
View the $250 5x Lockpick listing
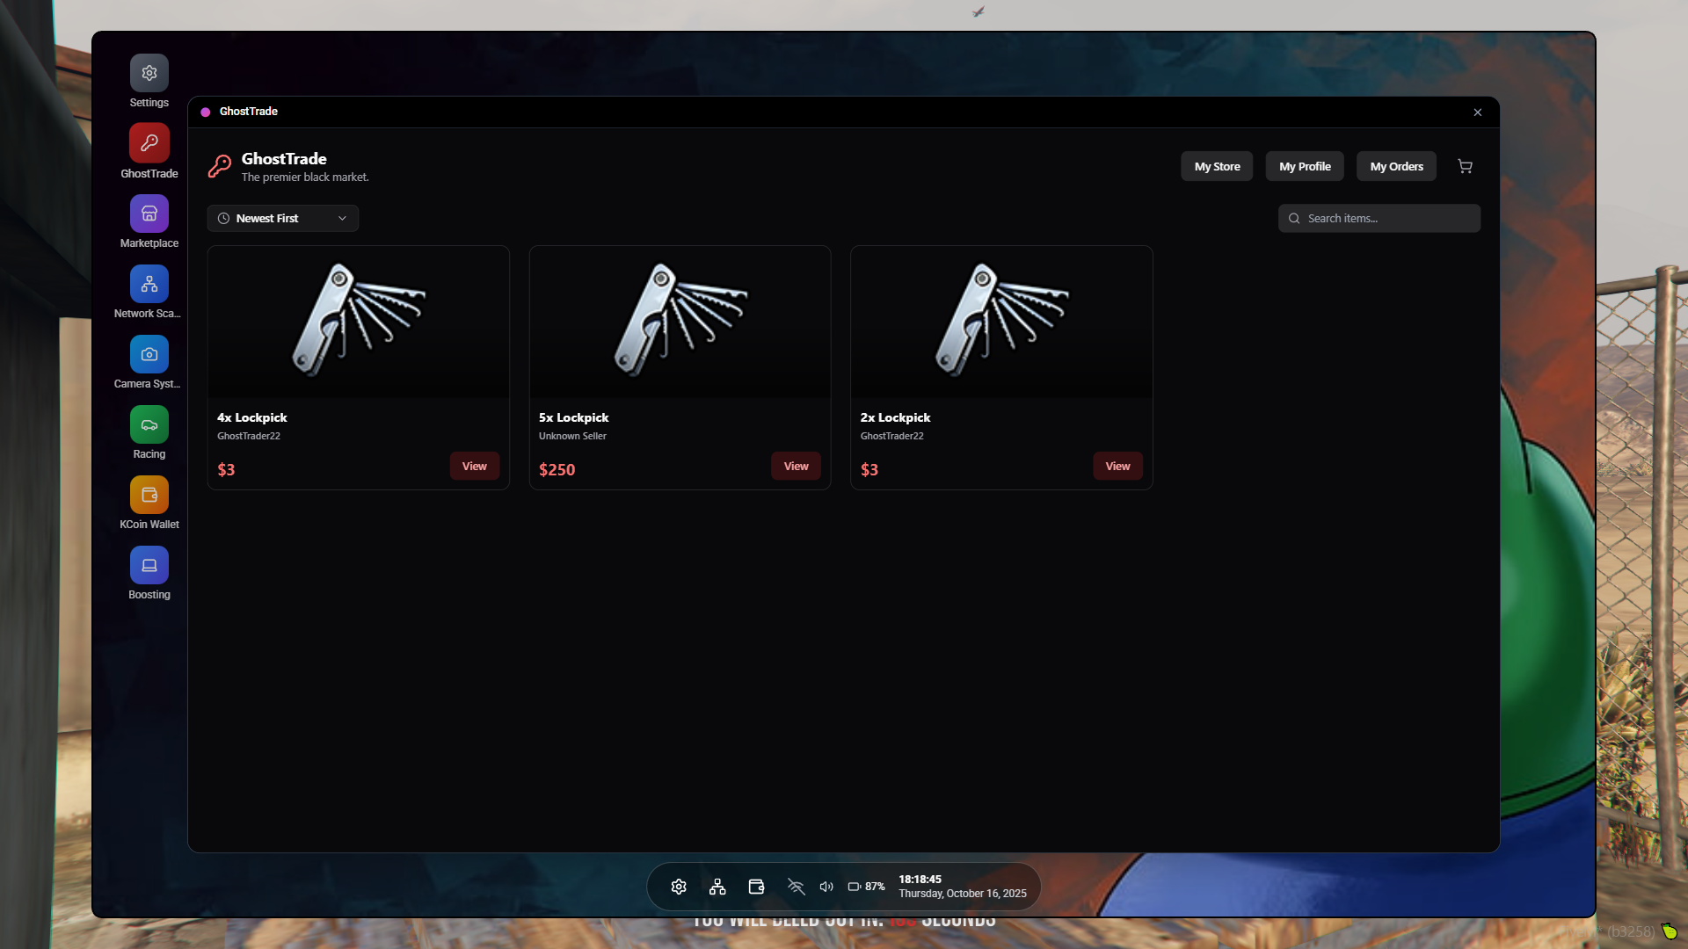(x=796, y=466)
